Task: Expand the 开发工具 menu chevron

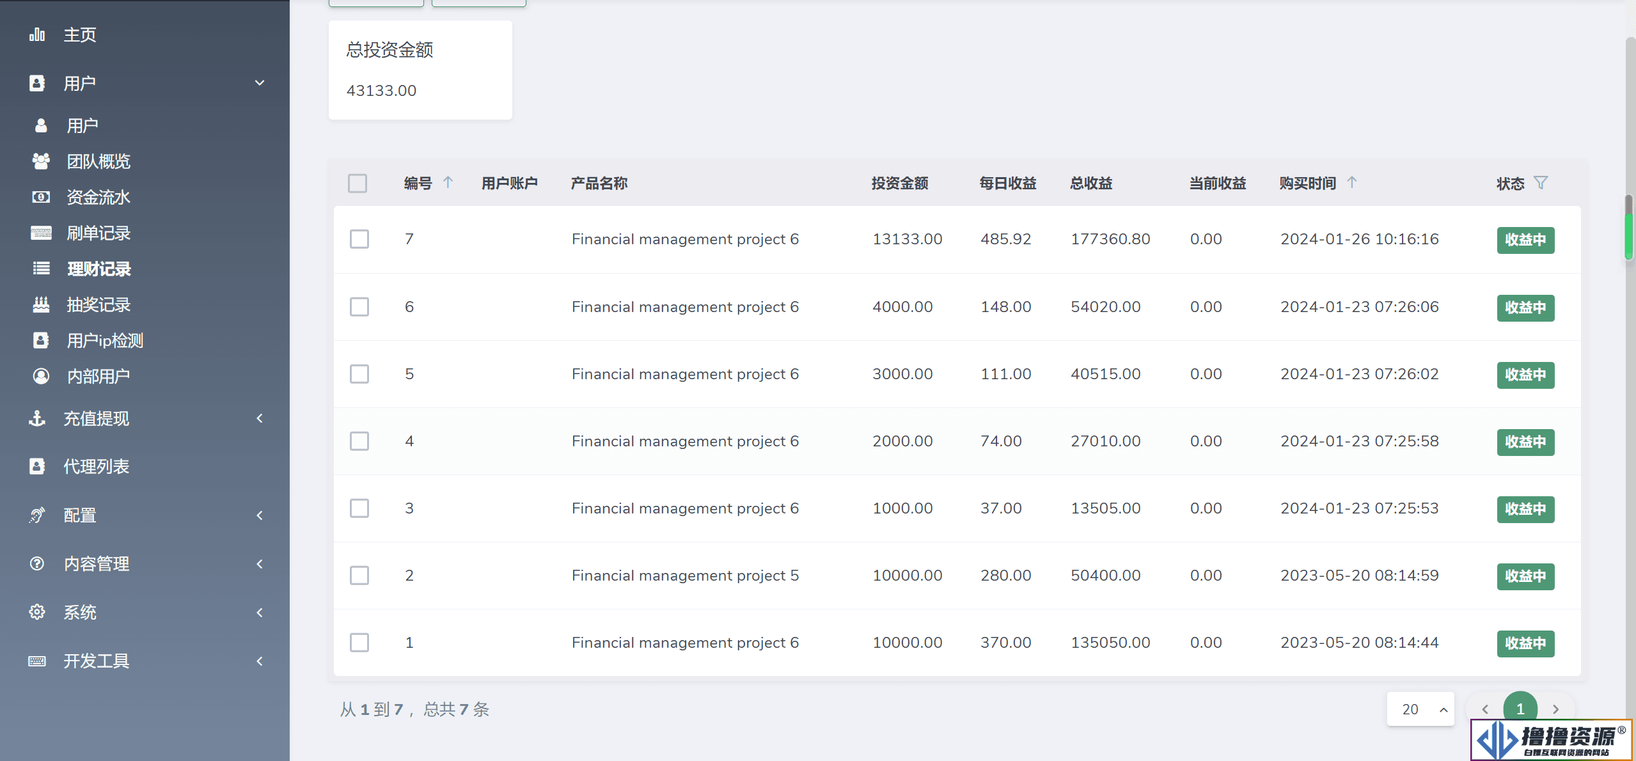Action: (x=260, y=661)
